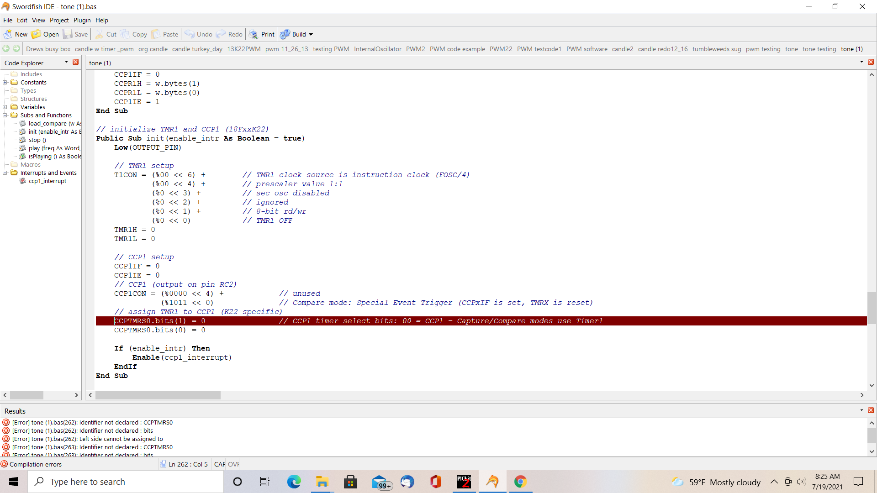Open Google Chrome from taskbar
Image resolution: width=877 pixels, height=493 pixels.
520,482
